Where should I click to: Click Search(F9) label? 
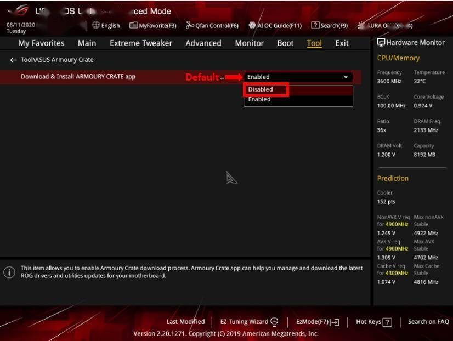pyautogui.click(x=334, y=25)
